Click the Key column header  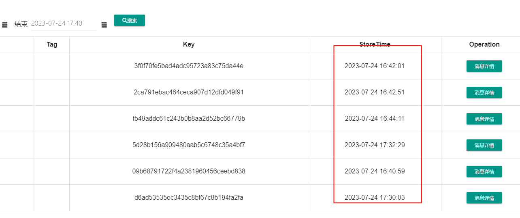tap(189, 45)
